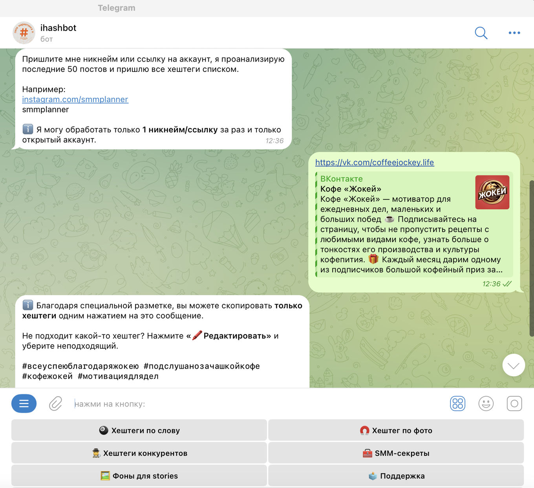Open the vk.com/coffeejockey.life link
Screen dimensions: 534x488
pyautogui.click(x=375, y=162)
